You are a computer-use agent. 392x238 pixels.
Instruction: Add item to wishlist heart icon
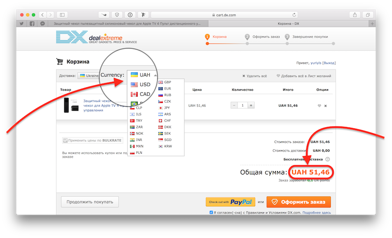click(319, 106)
